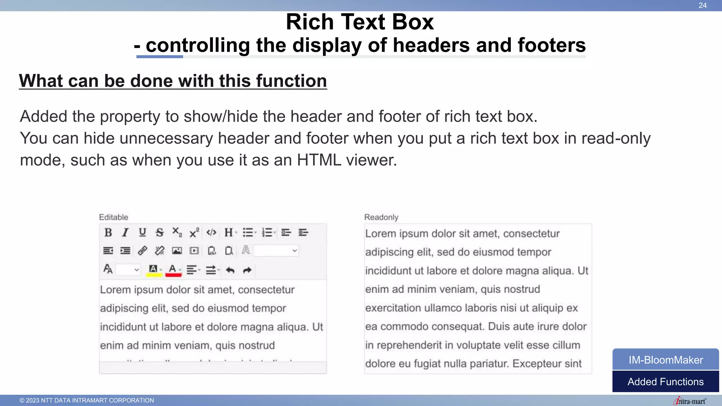Image resolution: width=722 pixels, height=406 pixels.
Task: Insert a hyperlink with chain icon
Action: [x=142, y=251]
